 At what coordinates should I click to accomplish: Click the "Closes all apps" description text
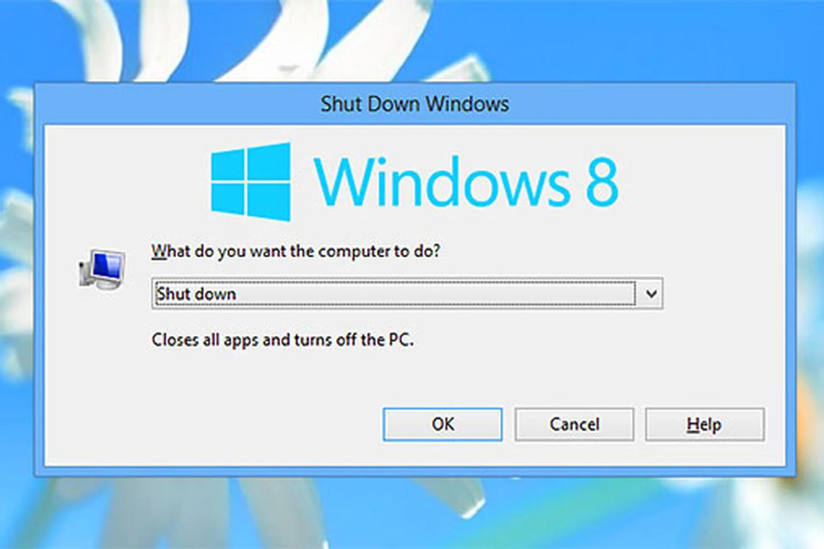coord(283,340)
